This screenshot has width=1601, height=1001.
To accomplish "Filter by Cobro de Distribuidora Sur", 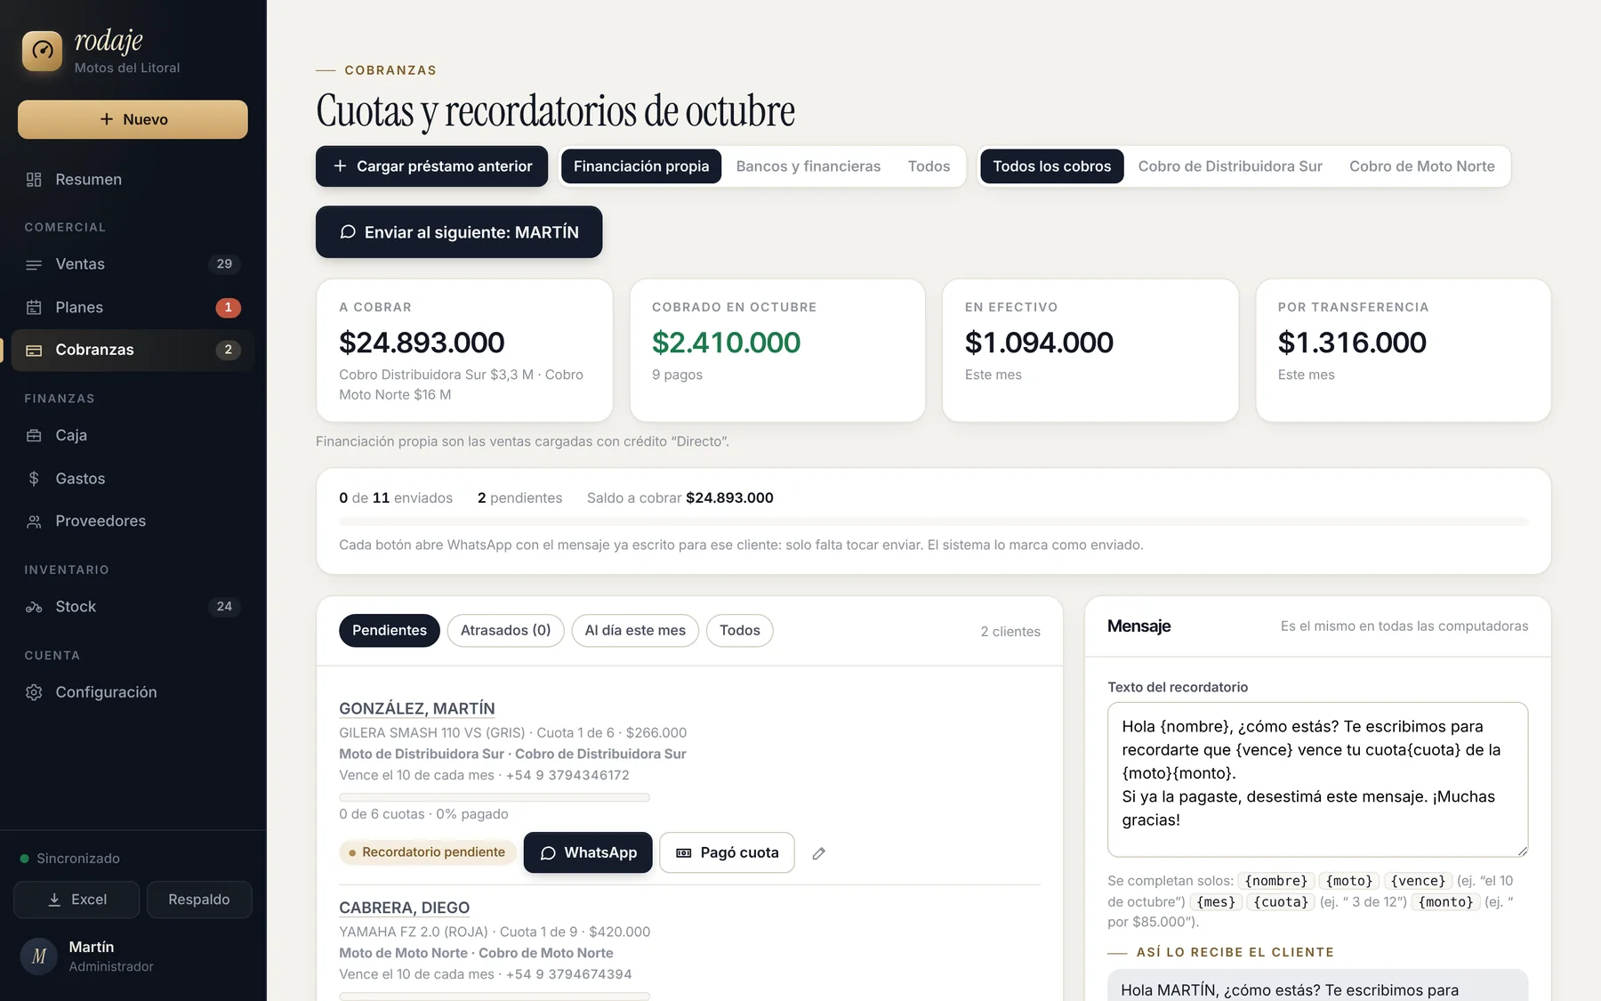I will [x=1230, y=166].
